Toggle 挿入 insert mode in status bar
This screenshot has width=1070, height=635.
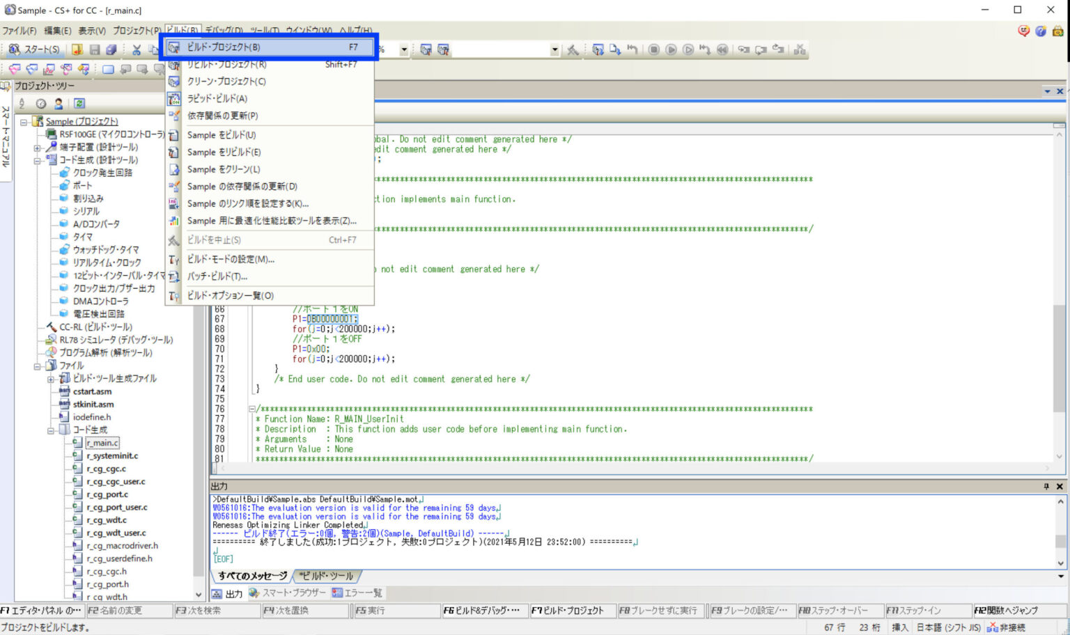[x=899, y=626]
